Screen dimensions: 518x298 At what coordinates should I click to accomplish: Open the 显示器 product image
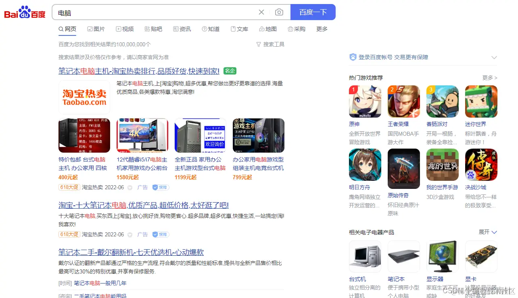pos(443,257)
